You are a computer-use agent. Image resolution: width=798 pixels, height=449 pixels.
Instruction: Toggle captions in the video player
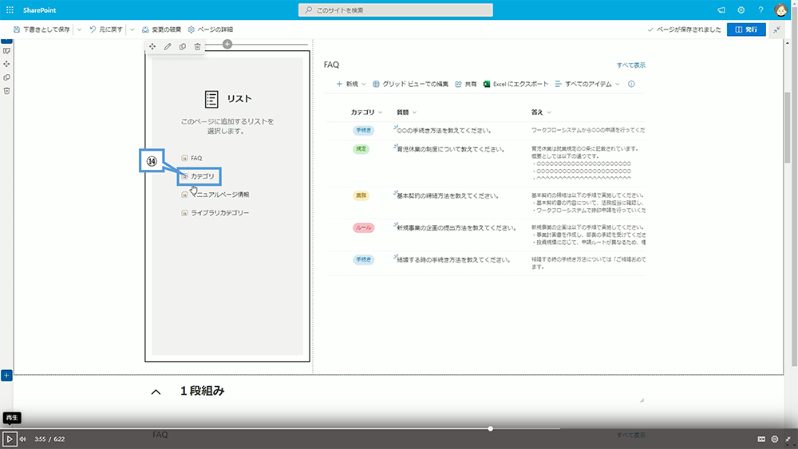[x=761, y=439]
